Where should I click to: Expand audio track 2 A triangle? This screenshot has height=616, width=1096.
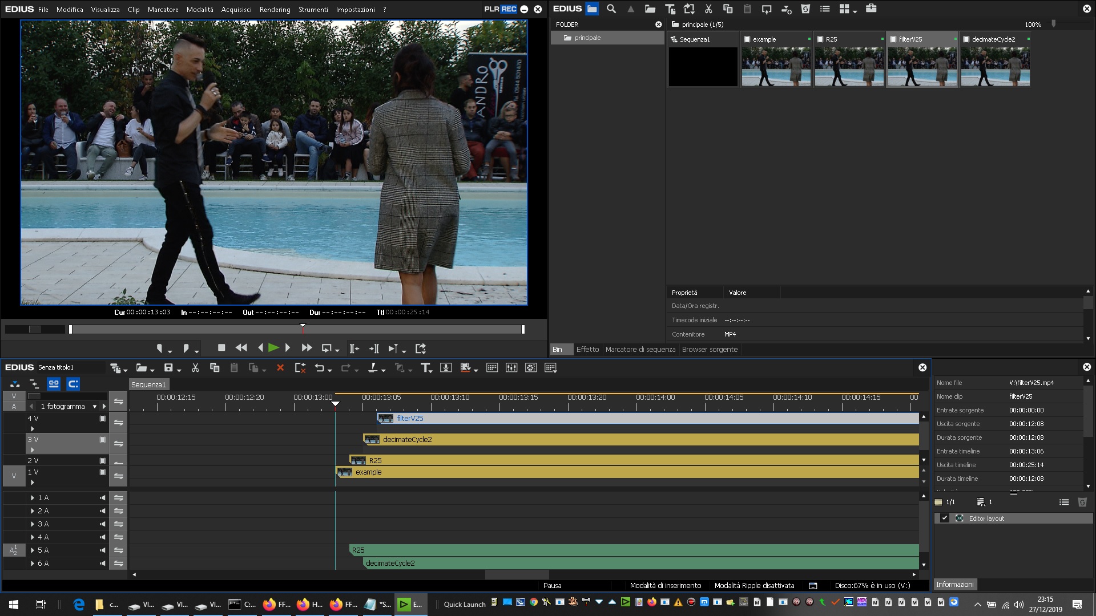pos(33,511)
